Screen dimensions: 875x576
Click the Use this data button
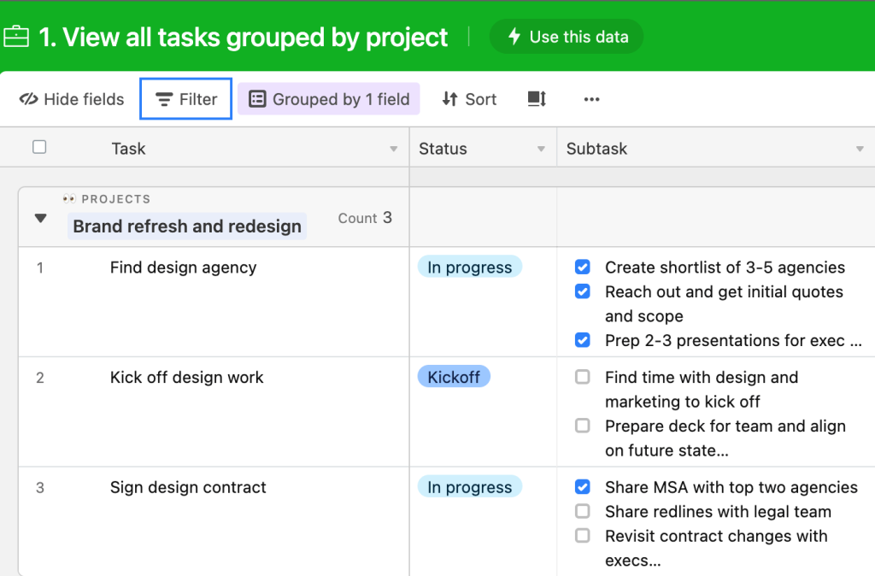pos(567,37)
